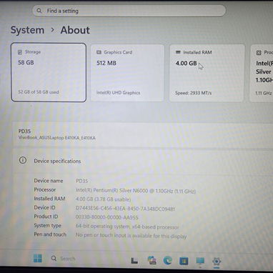Open the Graphics Card 512 MB card
The width and height of the screenshot is (273, 273).
pyautogui.click(x=127, y=73)
